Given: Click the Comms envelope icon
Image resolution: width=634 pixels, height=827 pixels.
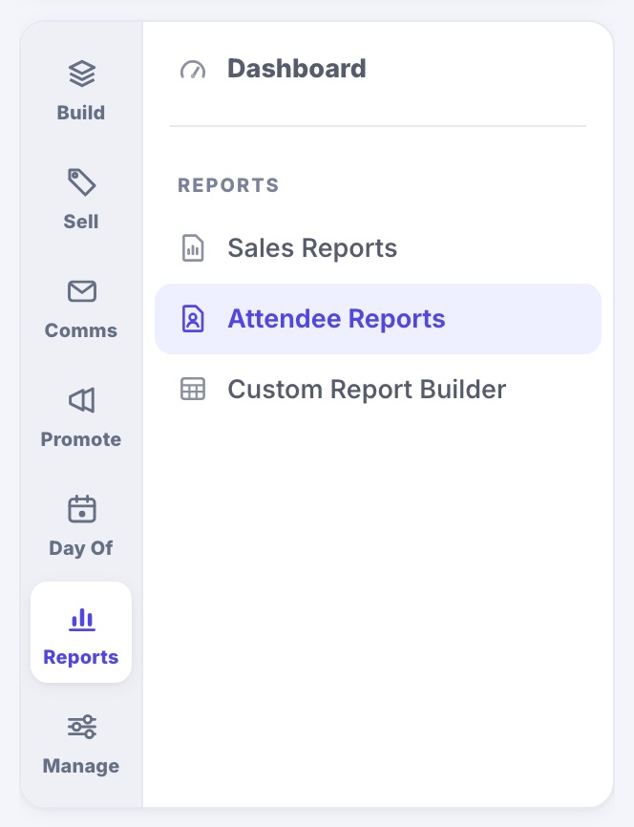Looking at the screenshot, I should [82, 291].
